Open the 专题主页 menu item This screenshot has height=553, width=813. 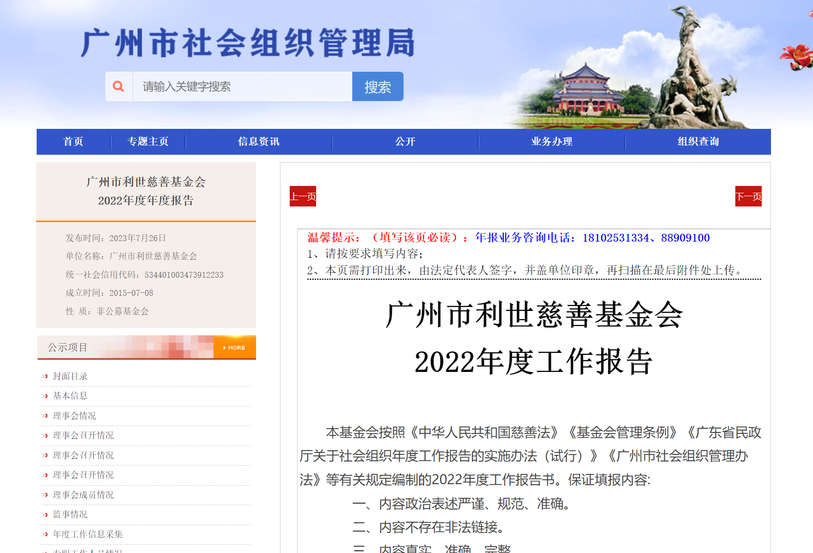(x=148, y=142)
